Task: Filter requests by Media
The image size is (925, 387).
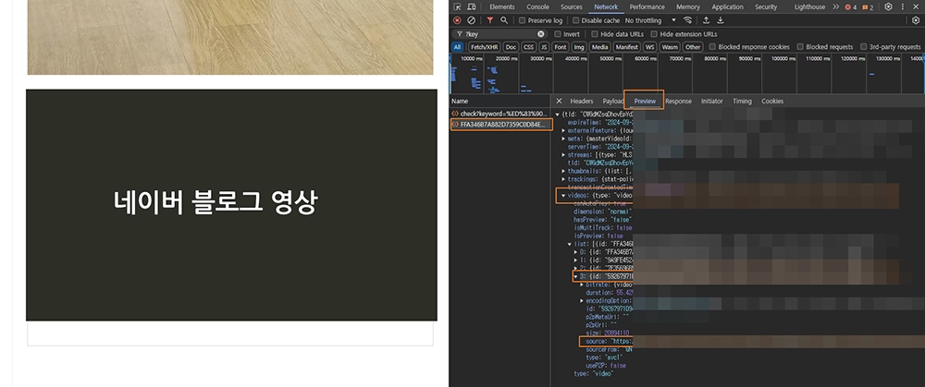Action: [x=600, y=47]
